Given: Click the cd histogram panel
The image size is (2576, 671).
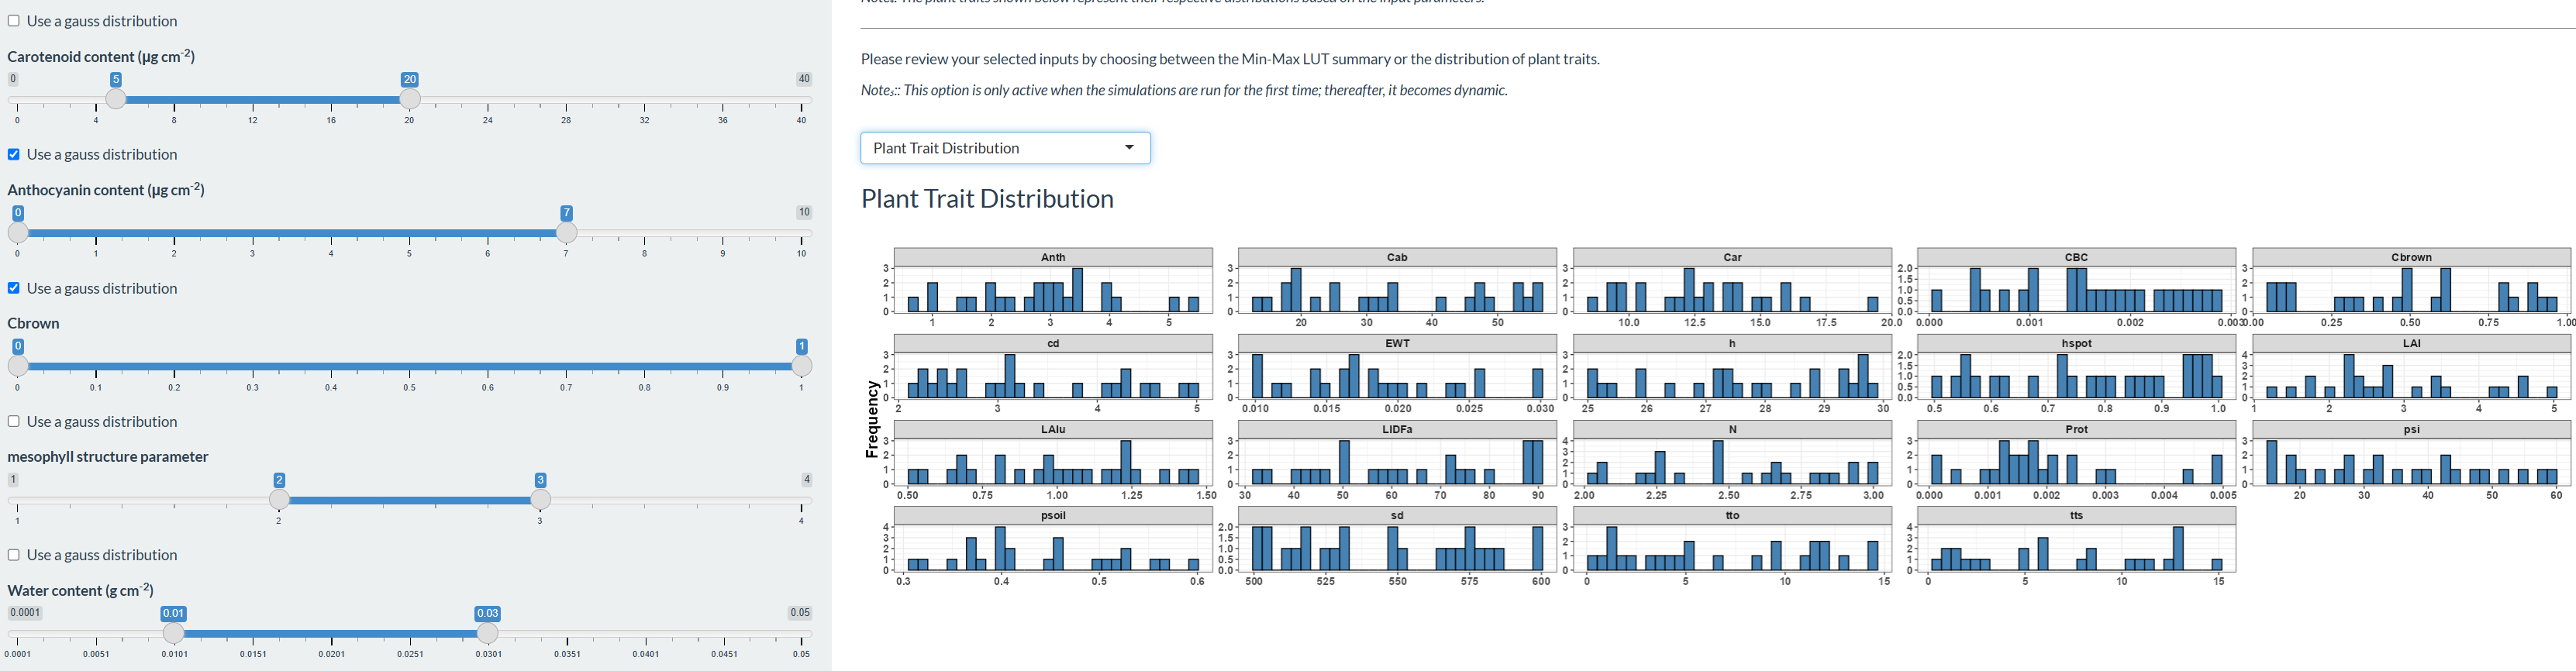Looking at the screenshot, I should tap(1053, 376).
